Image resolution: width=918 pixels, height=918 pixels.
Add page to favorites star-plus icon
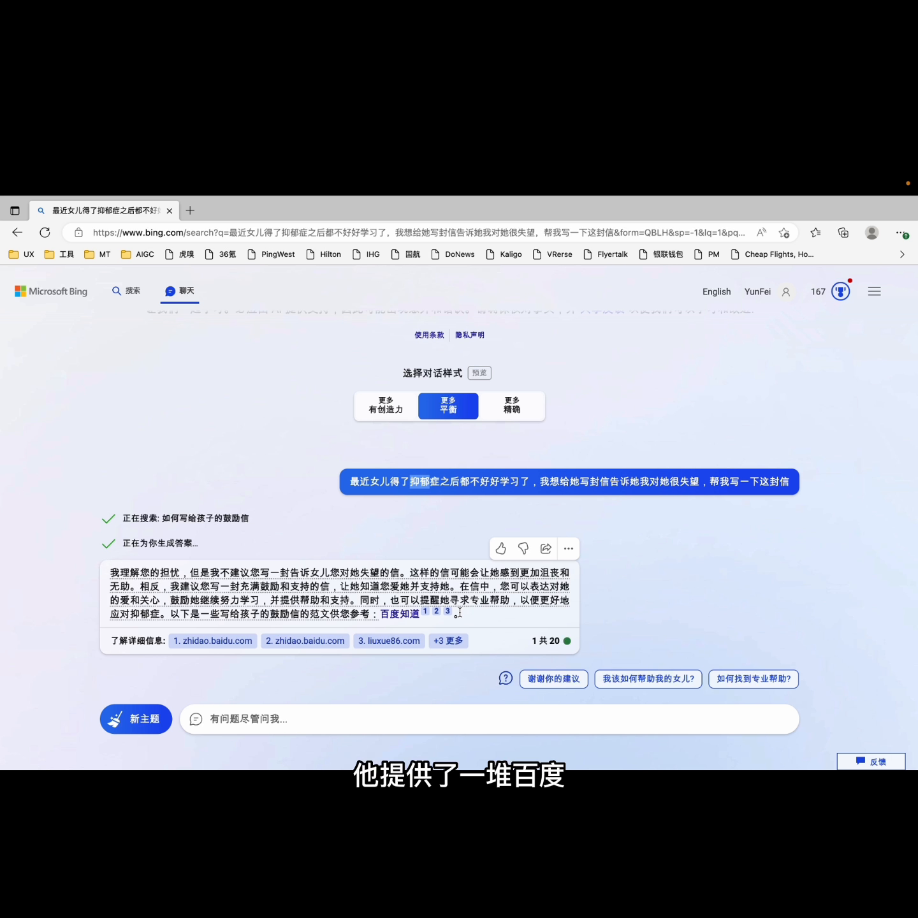click(x=784, y=233)
